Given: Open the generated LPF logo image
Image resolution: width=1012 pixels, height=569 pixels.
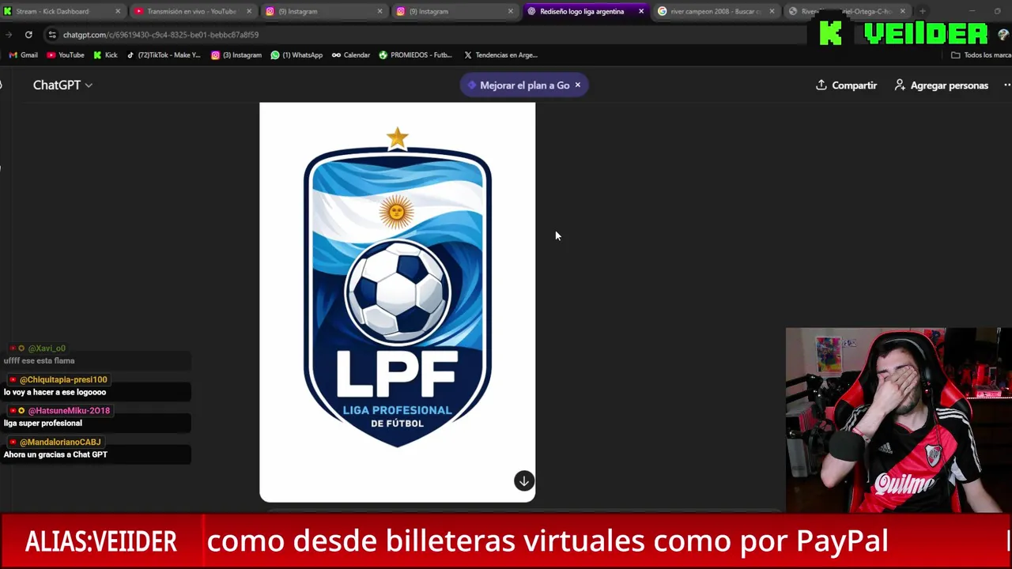Looking at the screenshot, I should coord(397,302).
